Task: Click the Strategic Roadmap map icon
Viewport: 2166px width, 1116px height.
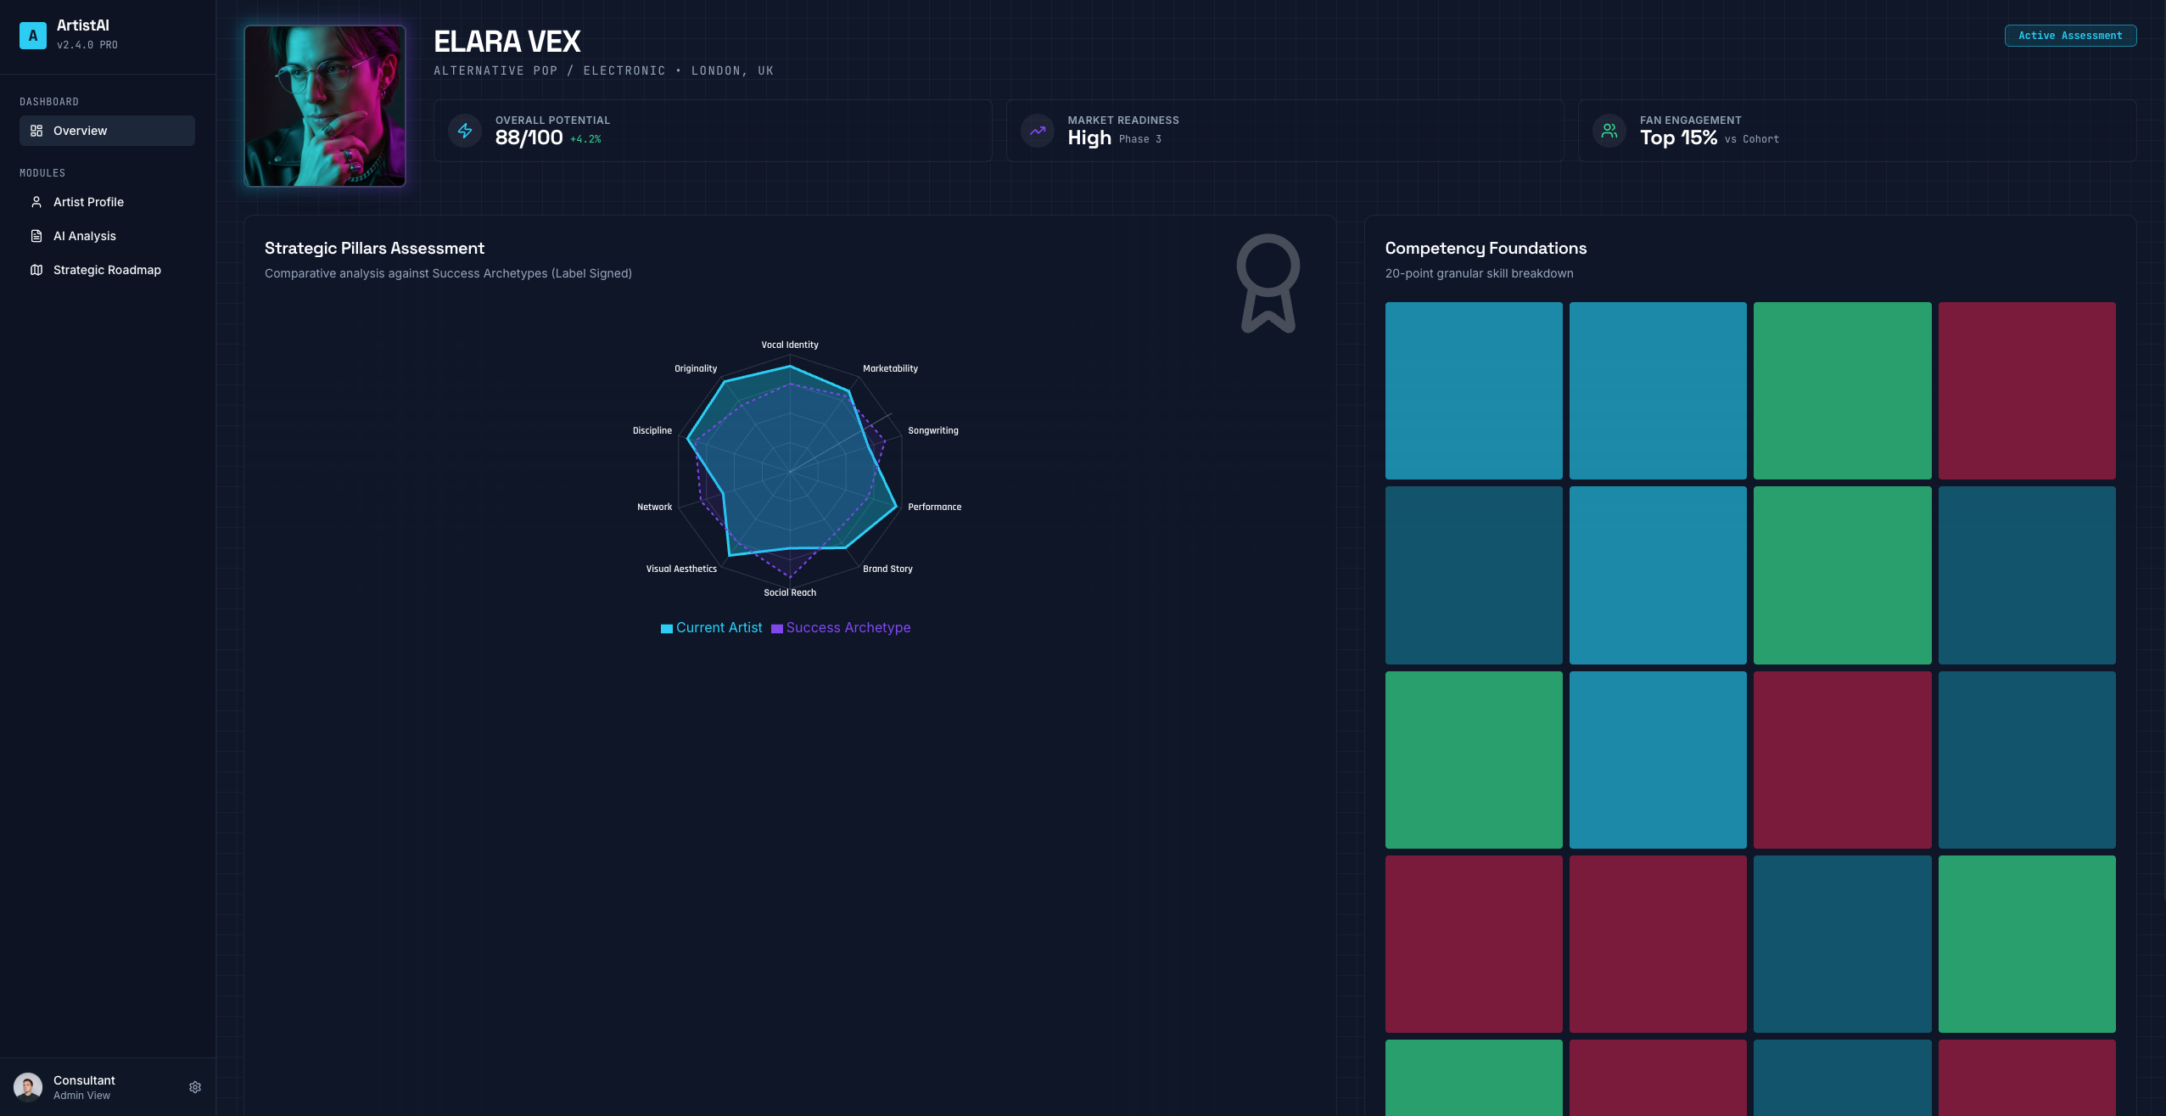Action: coord(36,270)
